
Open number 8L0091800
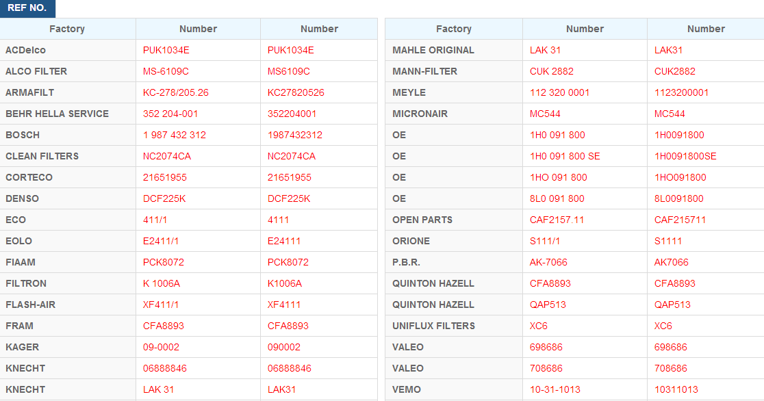tap(678, 198)
